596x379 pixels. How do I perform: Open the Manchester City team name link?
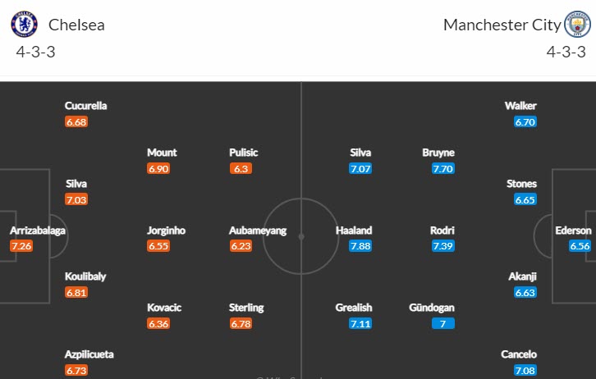click(502, 25)
